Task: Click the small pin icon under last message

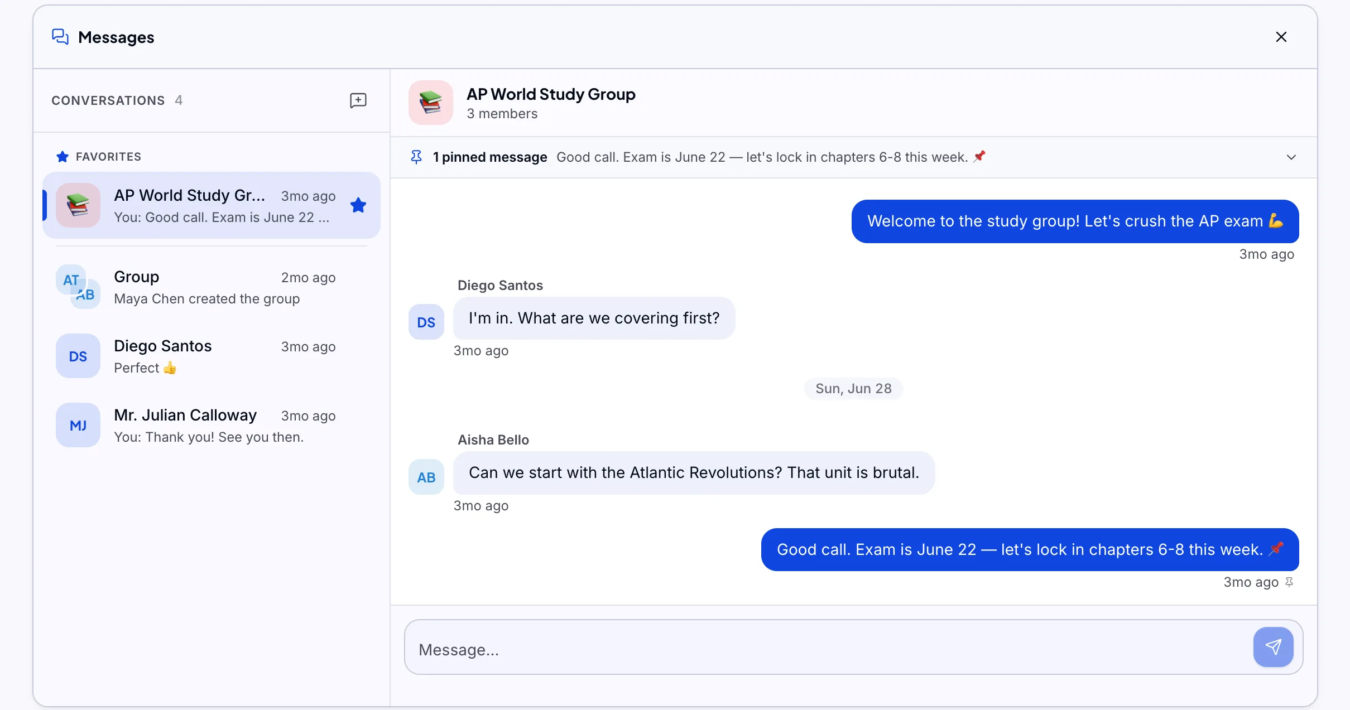Action: pos(1289,582)
